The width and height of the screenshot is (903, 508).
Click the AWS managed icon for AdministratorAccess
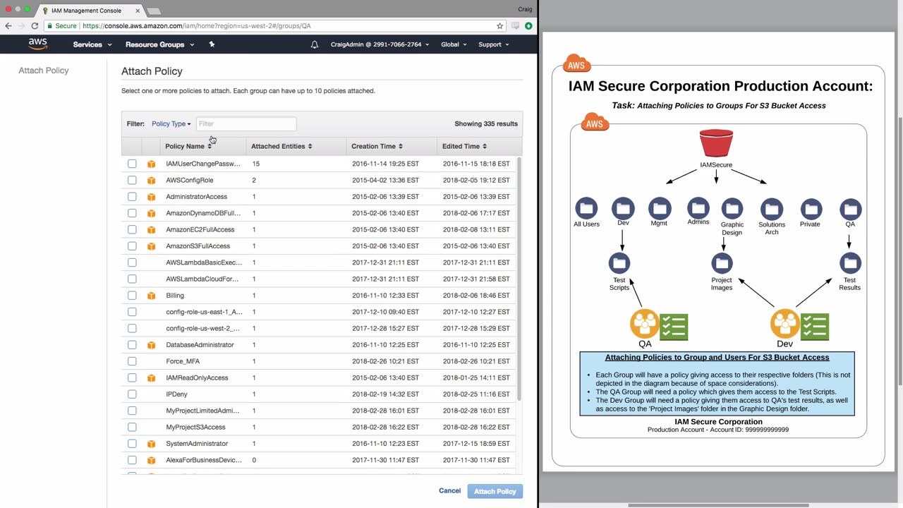[x=151, y=197]
